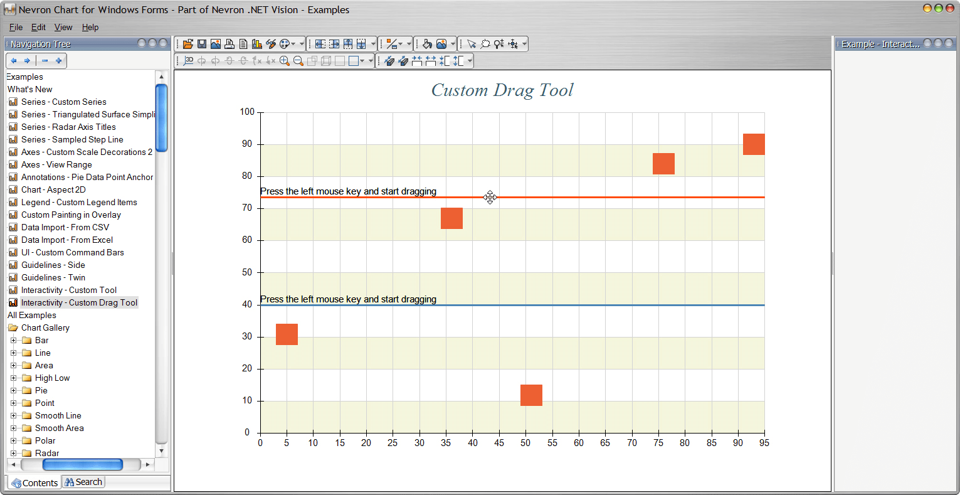Viewport: 960px width, 495px height.
Task: Expand the Bar folder in tree
Action: [13, 340]
